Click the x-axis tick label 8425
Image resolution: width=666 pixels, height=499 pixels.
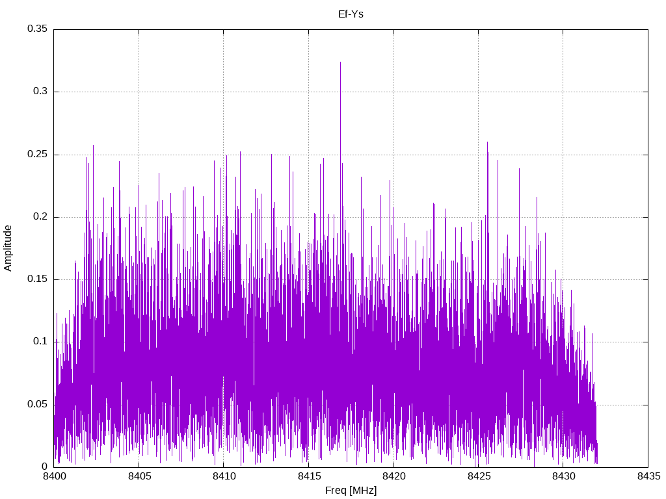(x=479, y=476)
